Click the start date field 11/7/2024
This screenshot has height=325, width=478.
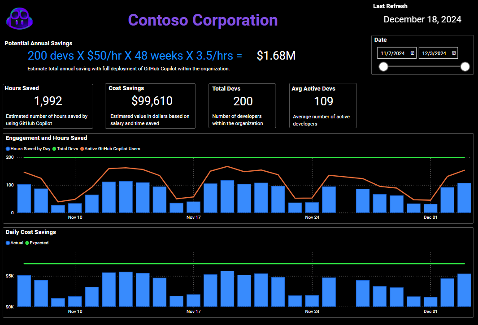pos(396,53)
